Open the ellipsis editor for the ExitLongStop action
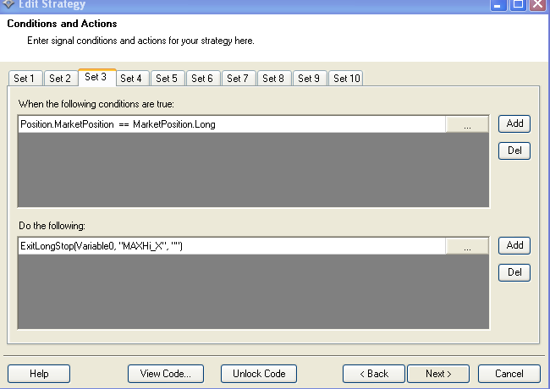Viewport: 550px width, 389px height. pos(467,246)
